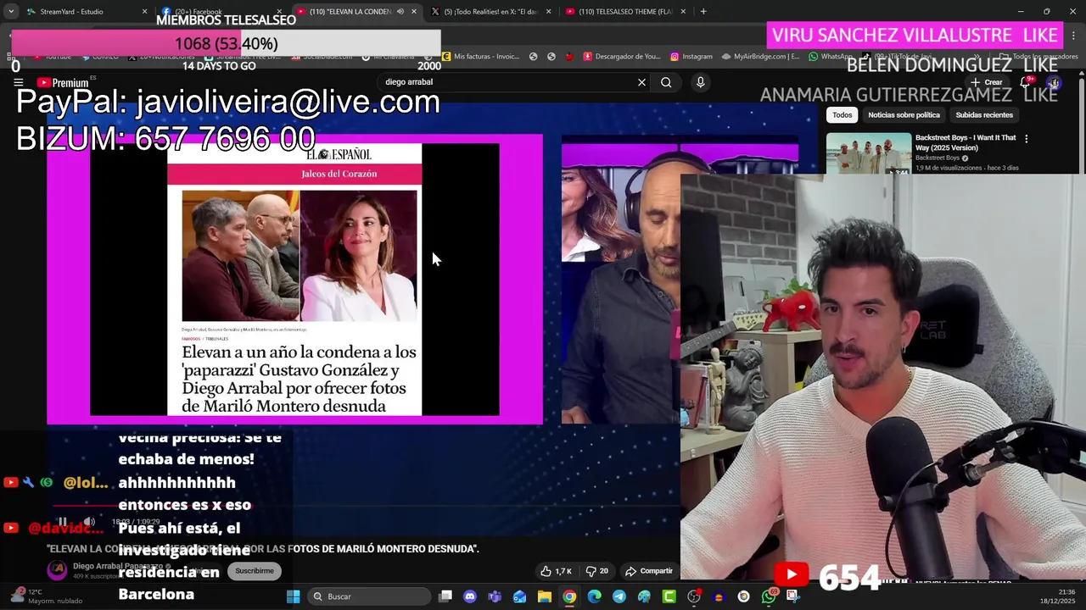Click the taskbar Buscar search box
The width and height of the screenshot is (1086, 610).
(370, 596)
